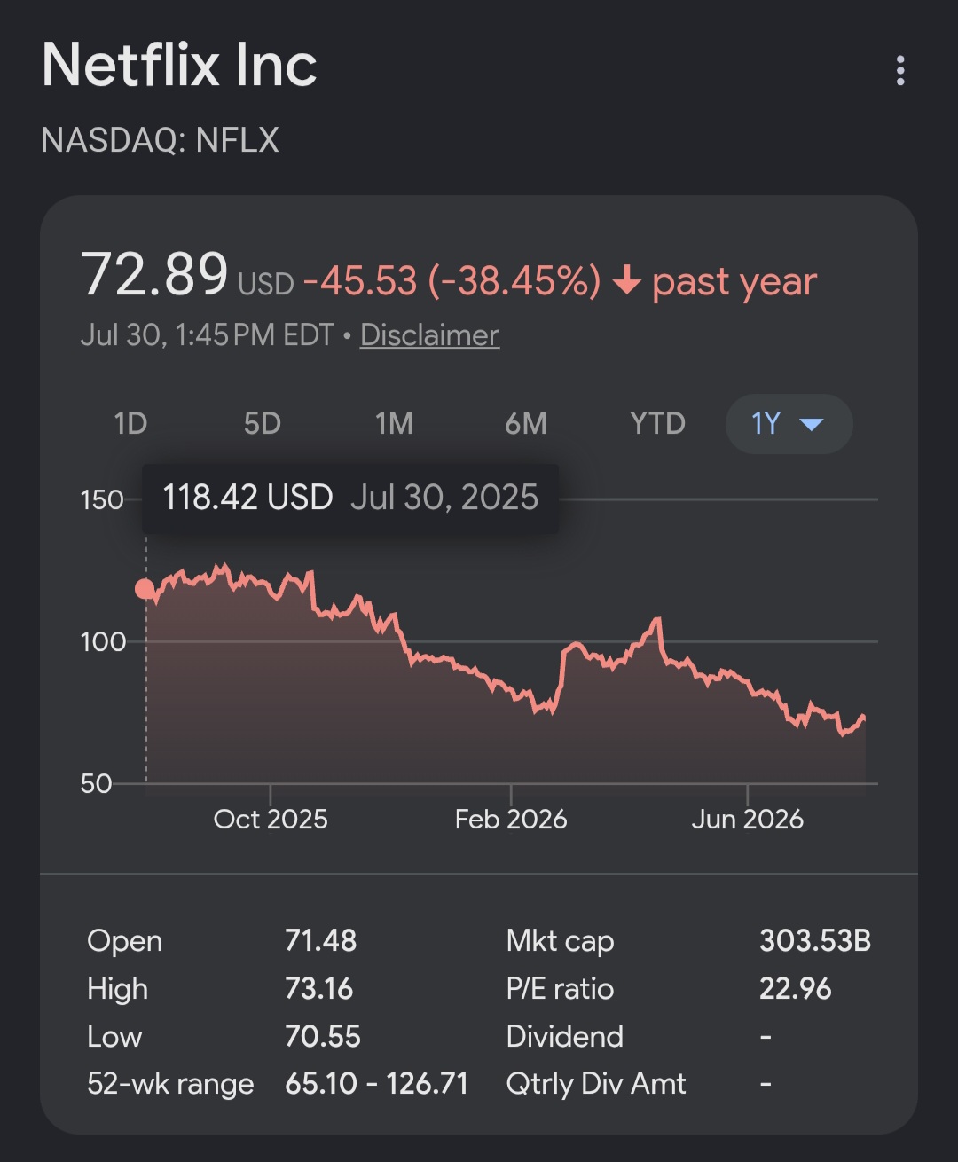Expand the 1Y range dropdown arrow
958x1162 pixels.
coord(812,424)
